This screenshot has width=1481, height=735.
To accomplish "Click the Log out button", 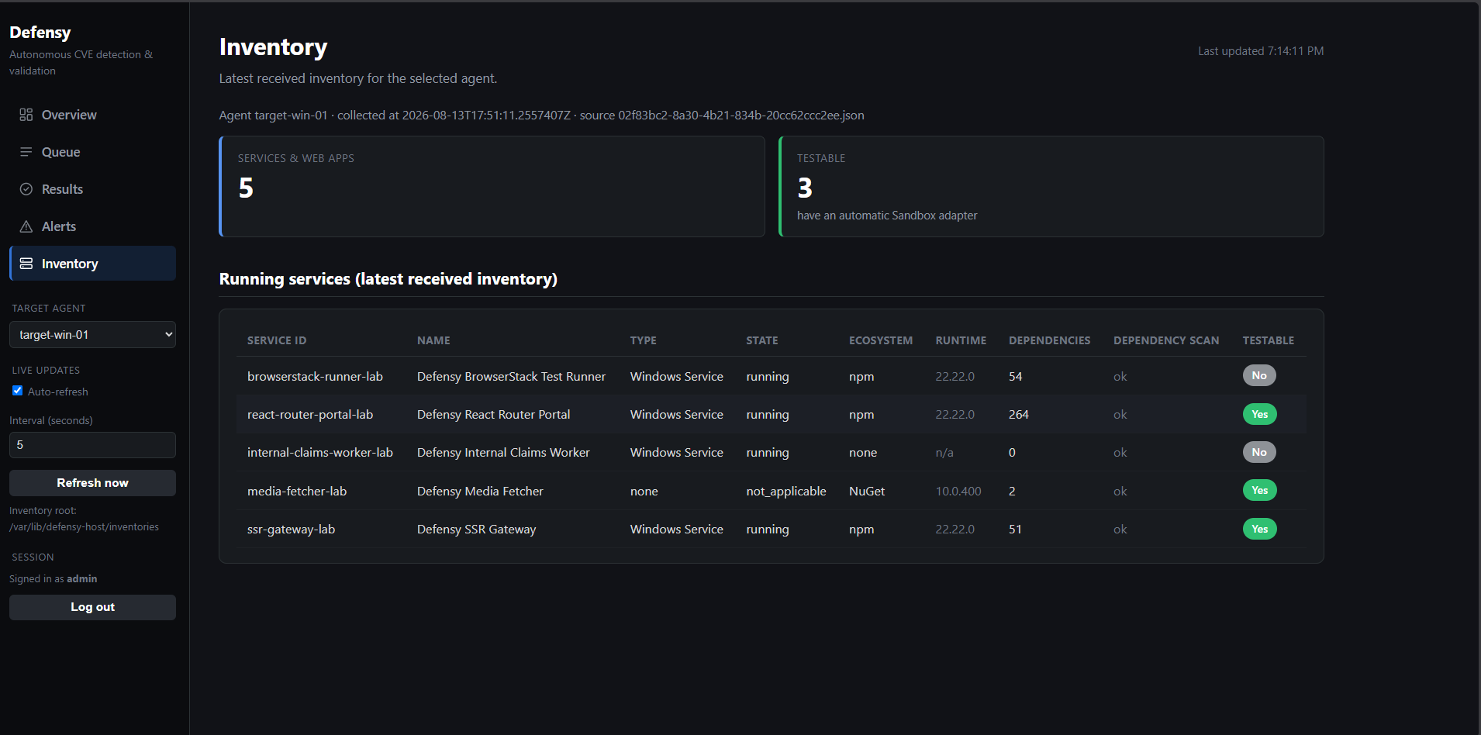I will (92, 607).
